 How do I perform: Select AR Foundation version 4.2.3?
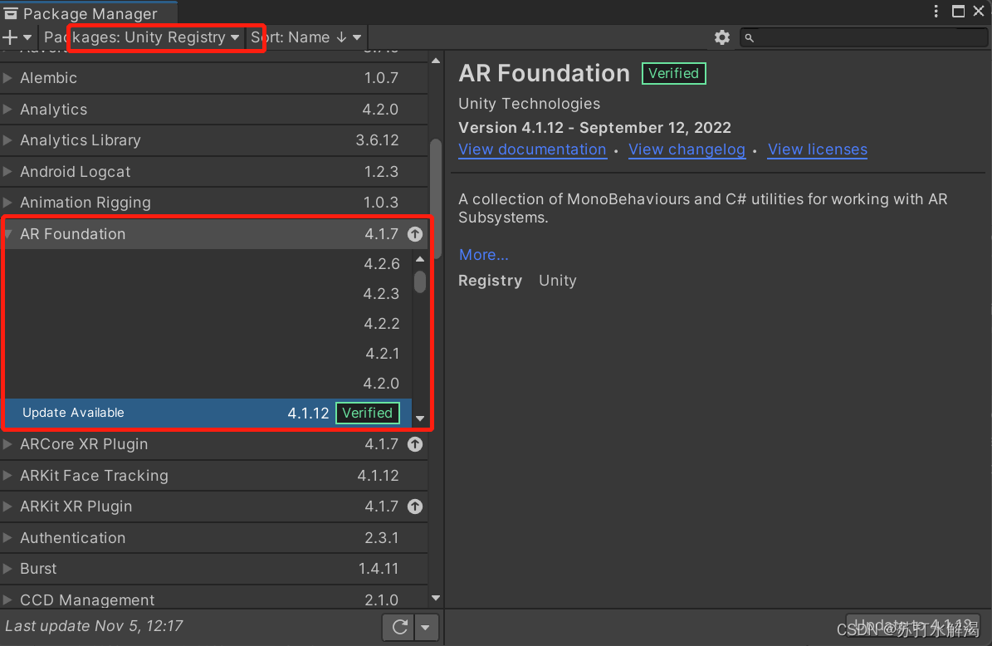coord(208,294)
